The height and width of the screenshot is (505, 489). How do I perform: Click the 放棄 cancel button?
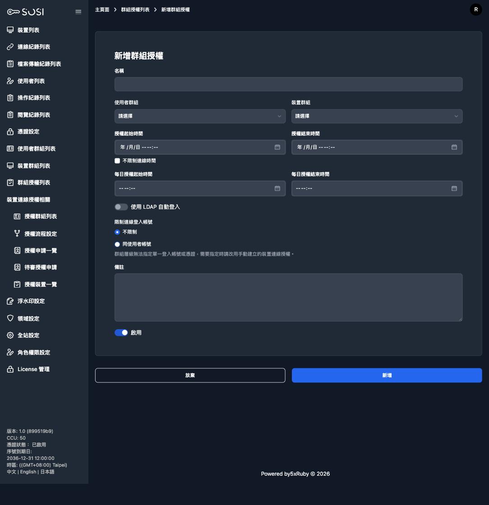point(190,375)
